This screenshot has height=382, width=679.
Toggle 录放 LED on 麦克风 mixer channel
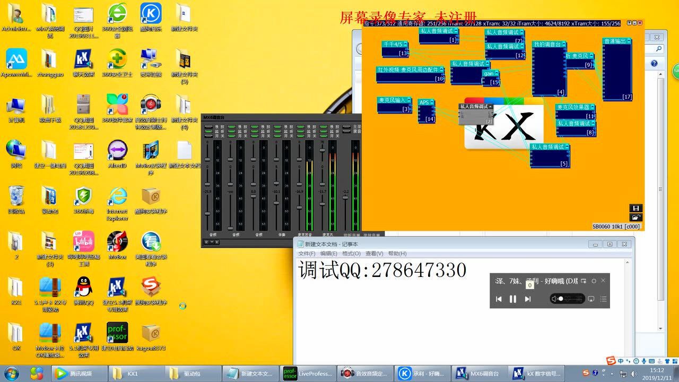pos(324,127)
